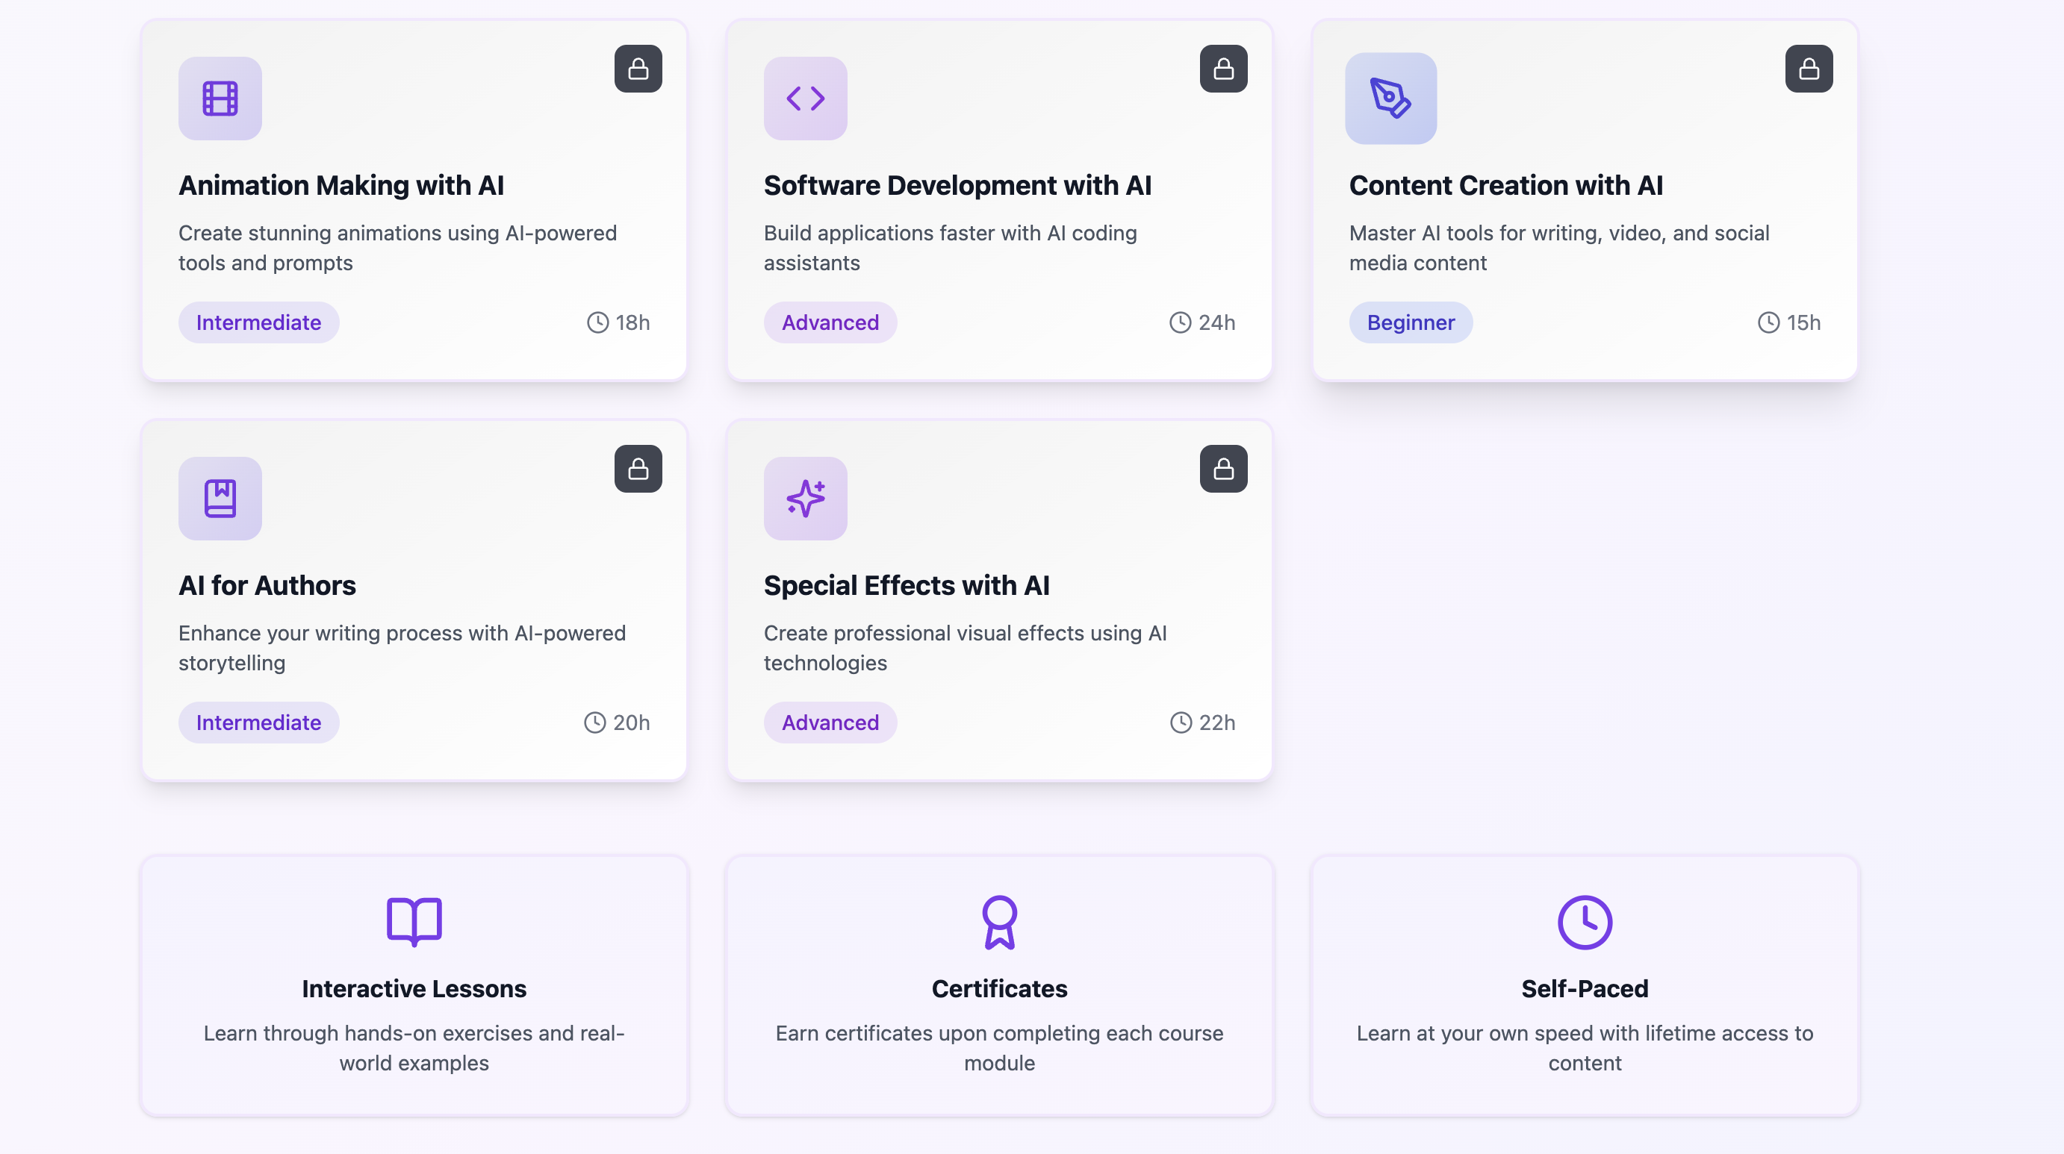Image resolution: width=2064 pixels, height=1154 pixels.
Task: Click the lock icon on AI for Authors card
Action: pyautogui.click(x=638, y=469)
